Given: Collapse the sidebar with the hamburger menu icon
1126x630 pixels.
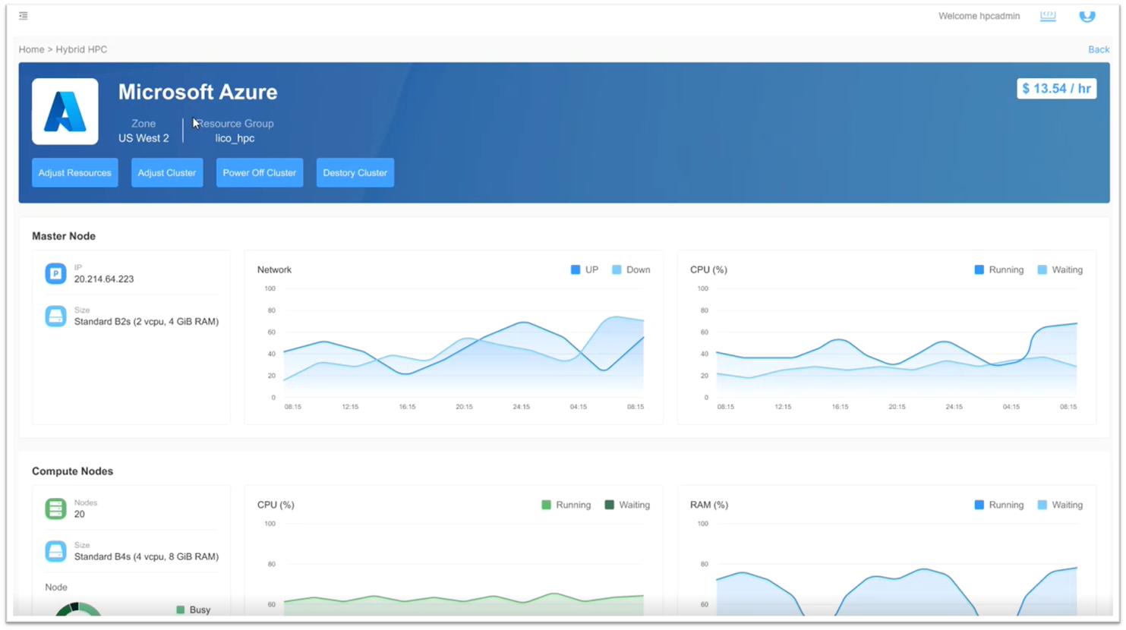Looking at the screenshot, I should (x=24, y=15).
